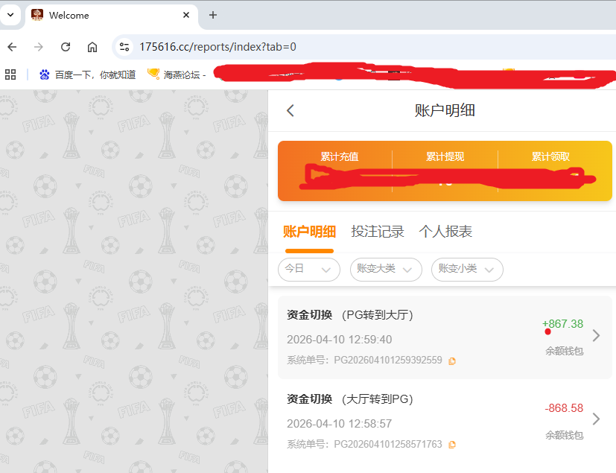Open the tab search chevron next to the Welcome tab
The width and height of the screenshot is (616, 473).
(10, 15)
